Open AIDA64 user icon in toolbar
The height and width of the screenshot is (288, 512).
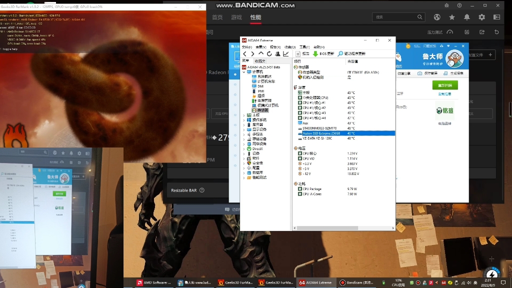point(277,54)
